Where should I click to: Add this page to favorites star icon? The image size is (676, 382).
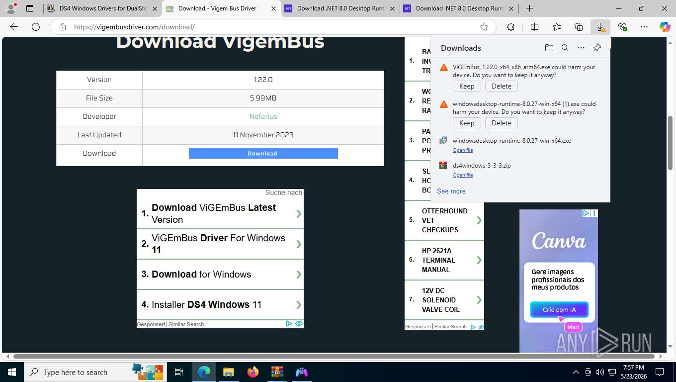(484, 27)
